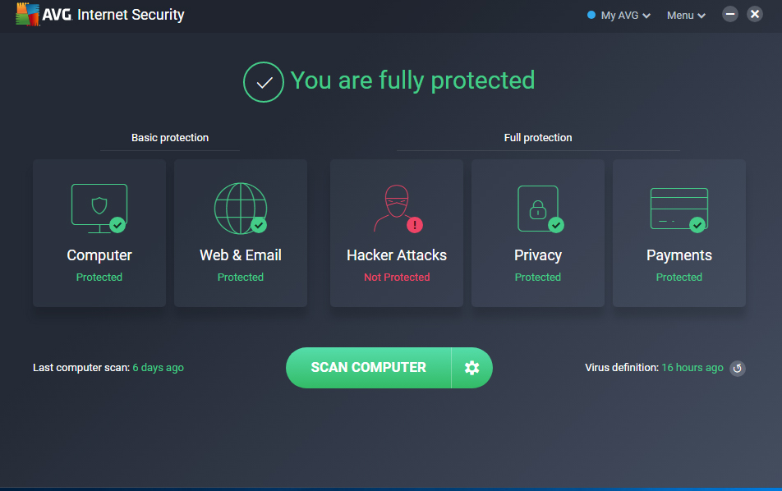
Task: Click the '6 days ago' scan link
Action: (x=158, y=367)
